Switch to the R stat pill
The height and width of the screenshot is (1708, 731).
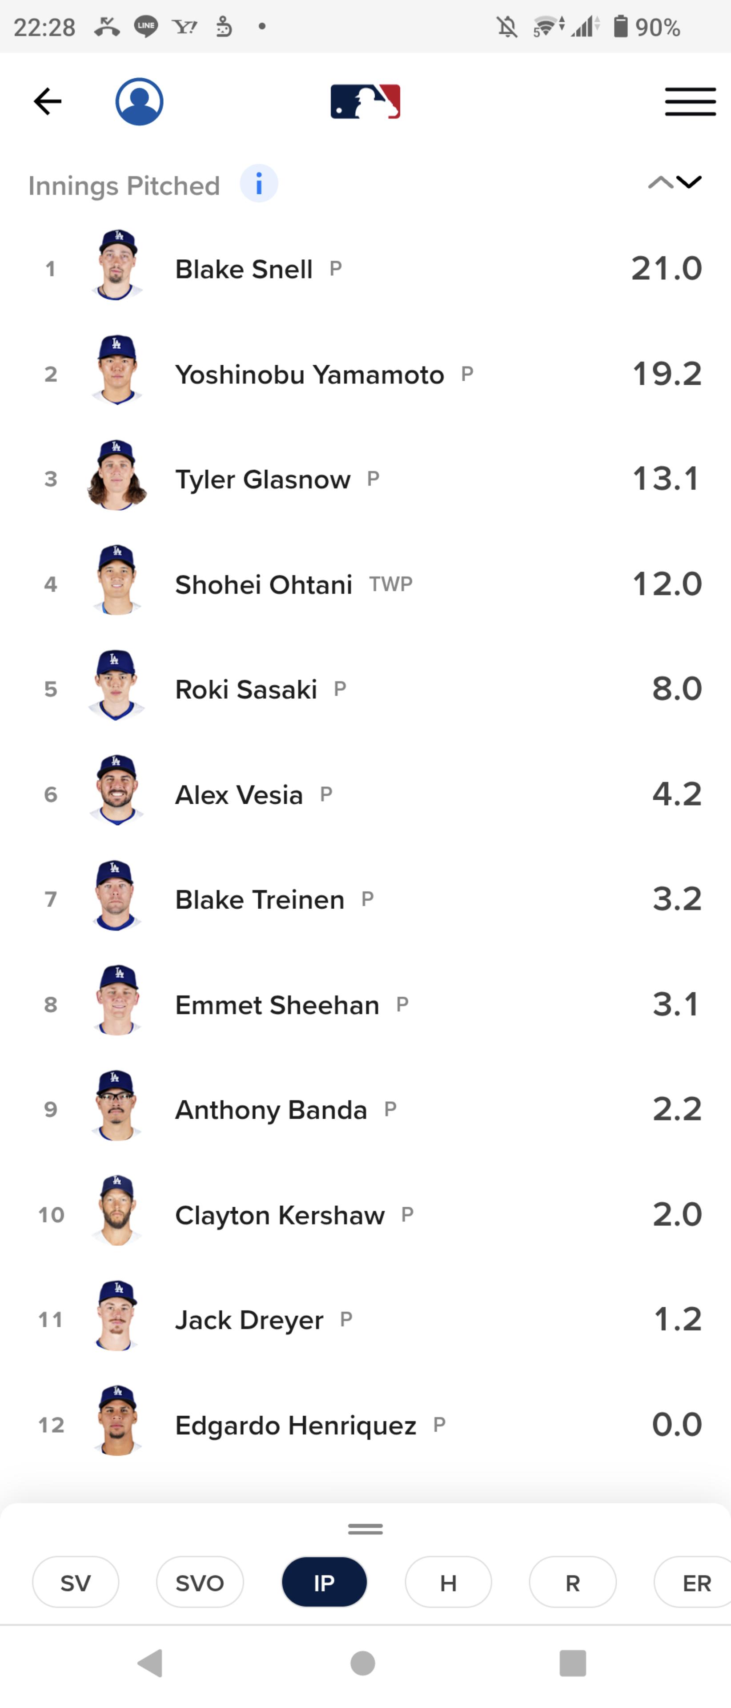tap(573, 1583)
